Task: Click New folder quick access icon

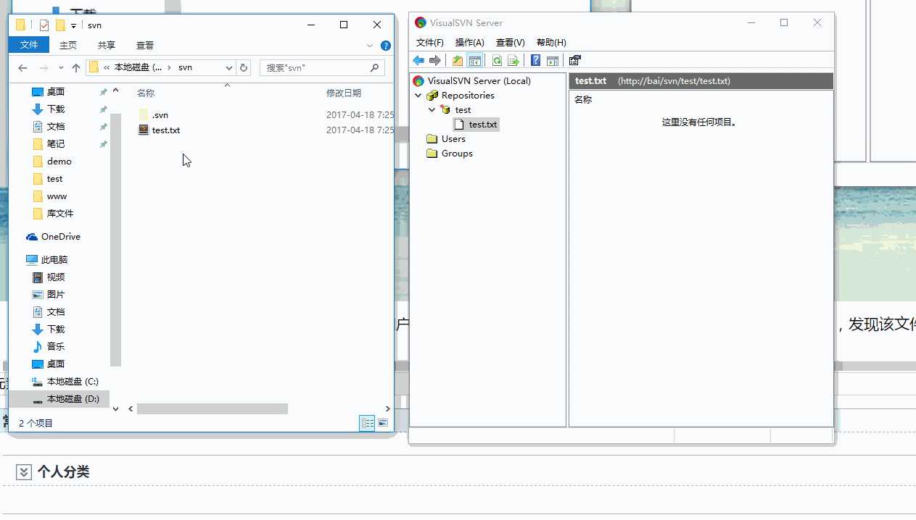Action: (x=60, y=25)
